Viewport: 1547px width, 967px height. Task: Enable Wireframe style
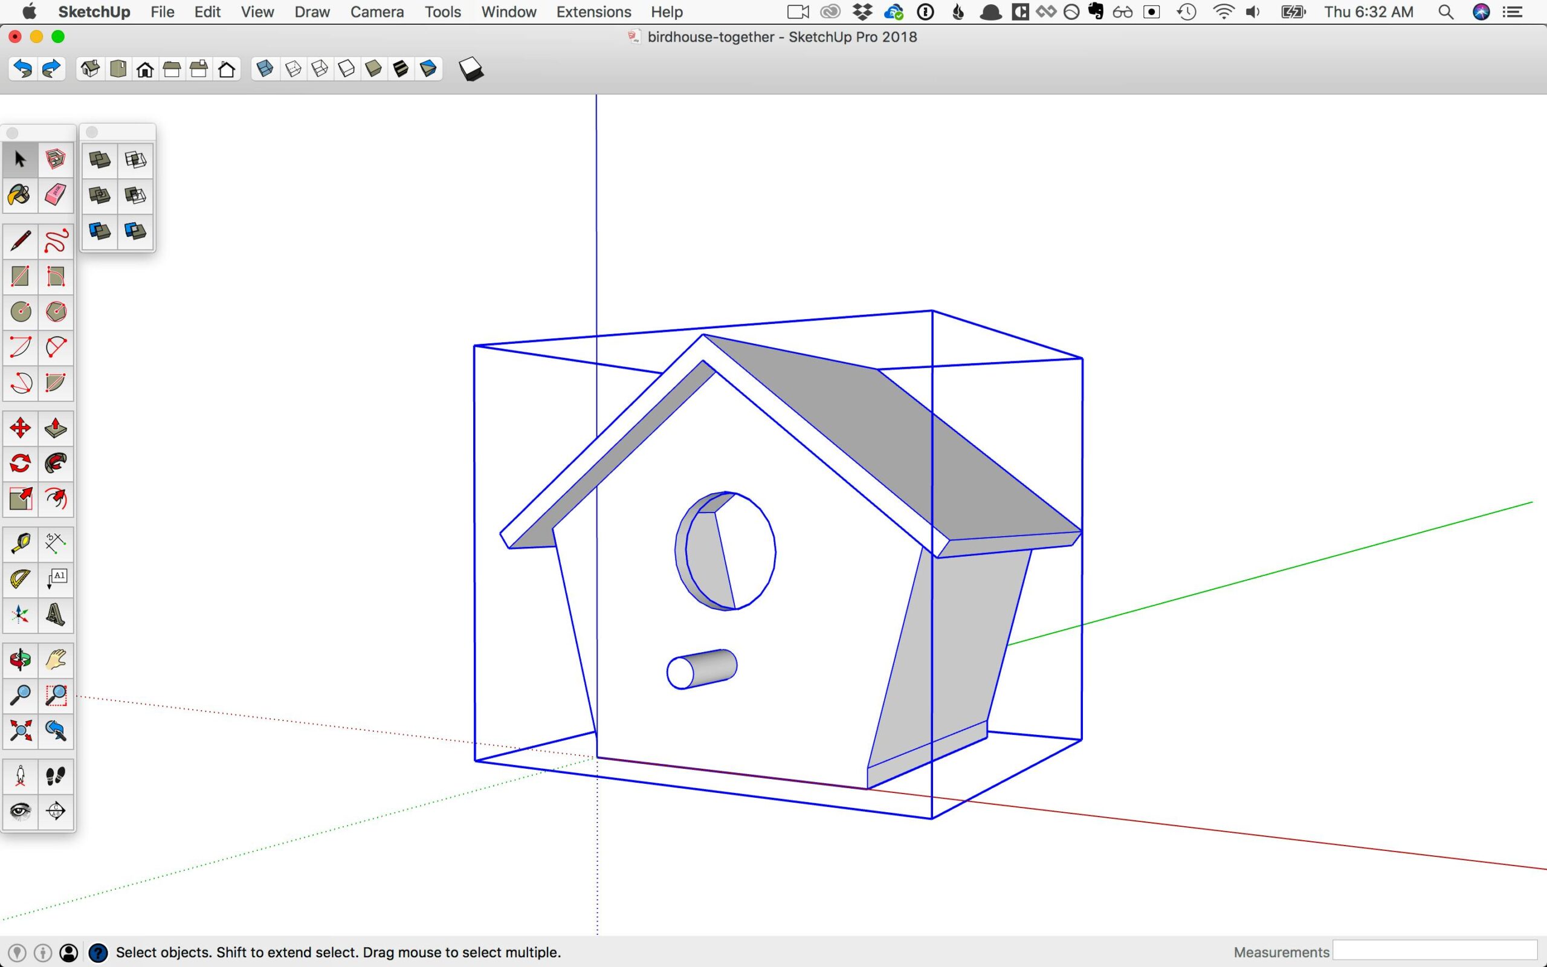[x=320, y=68]
